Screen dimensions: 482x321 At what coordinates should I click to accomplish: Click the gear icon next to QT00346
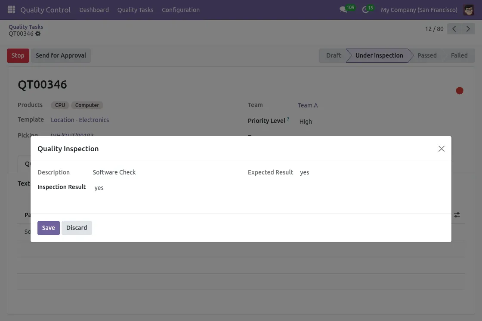pos(38,34)
